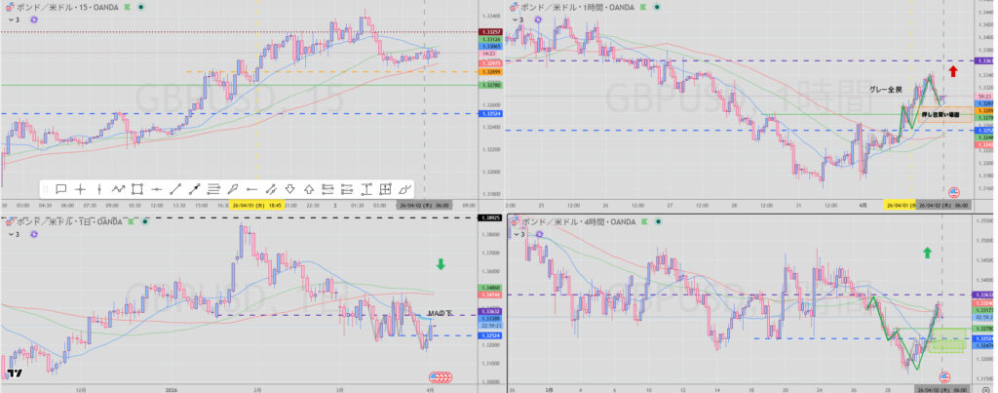Expand the indicator legend on the 4-hour chart
This screenshot has width=998, height=393.
pos(518,234)
